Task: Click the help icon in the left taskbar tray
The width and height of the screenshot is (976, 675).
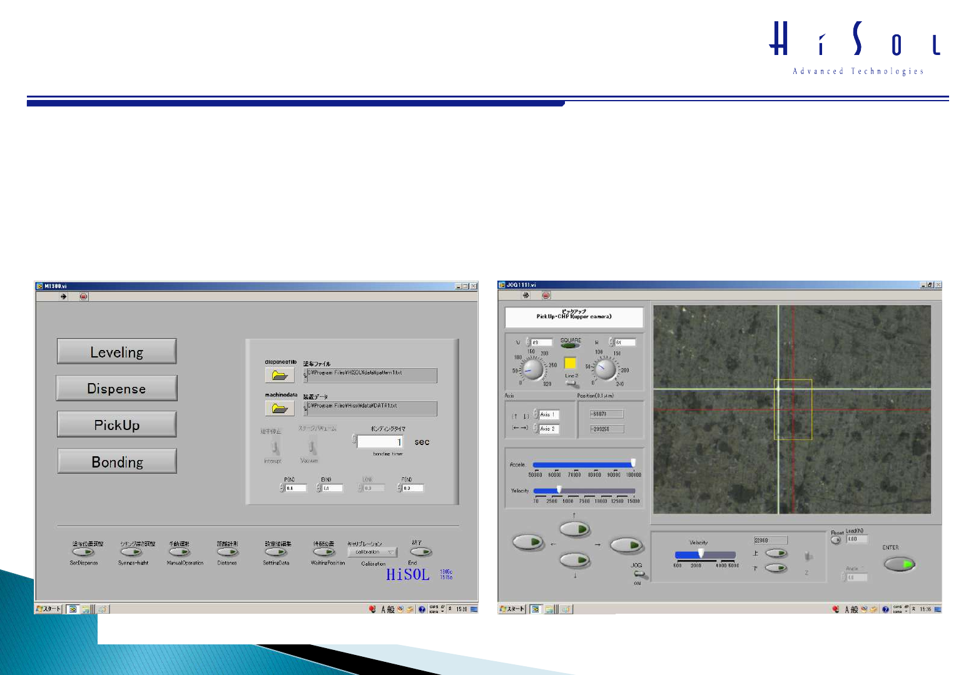Action: coord(422,609)
